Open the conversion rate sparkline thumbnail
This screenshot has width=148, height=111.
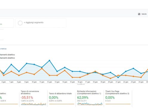[33, 104]
